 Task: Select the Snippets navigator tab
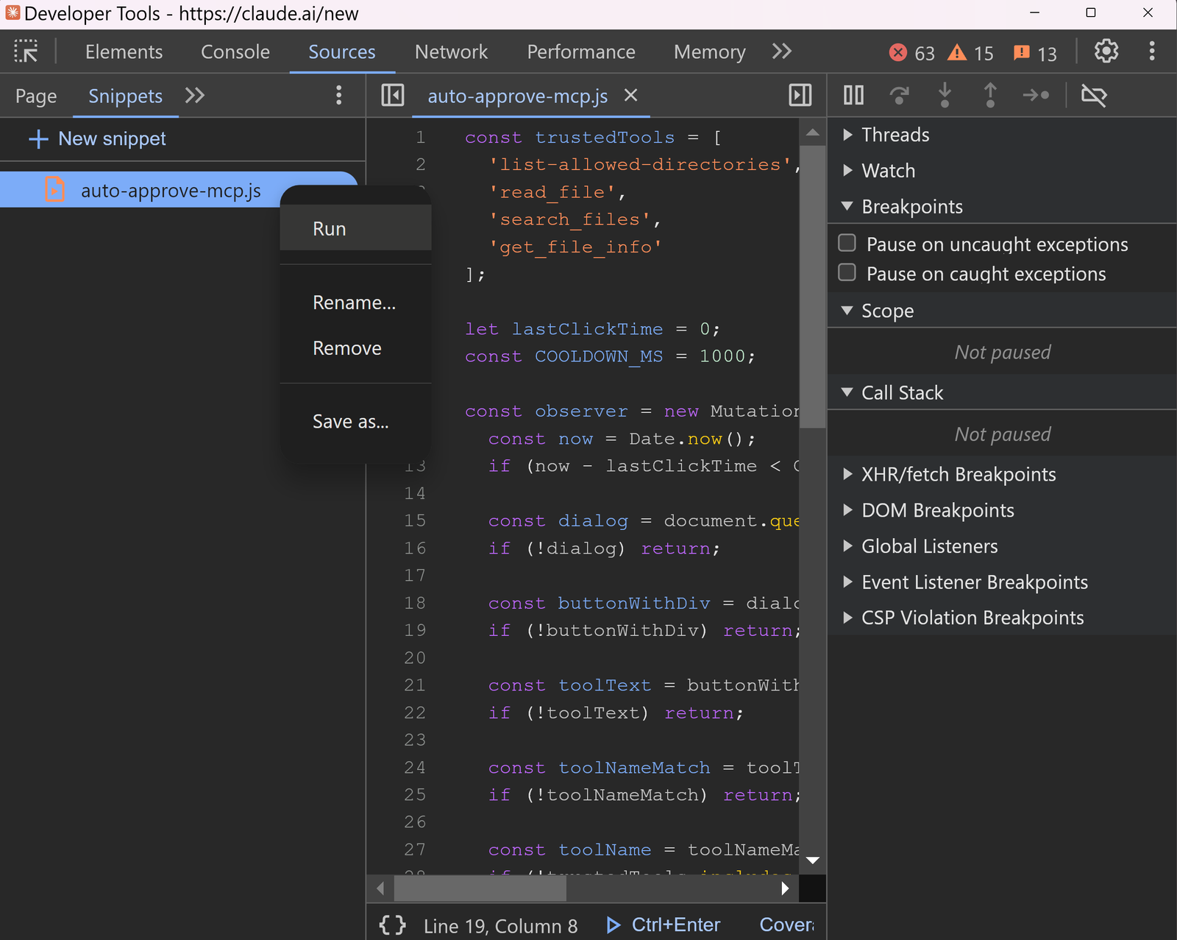pos(125,96)
